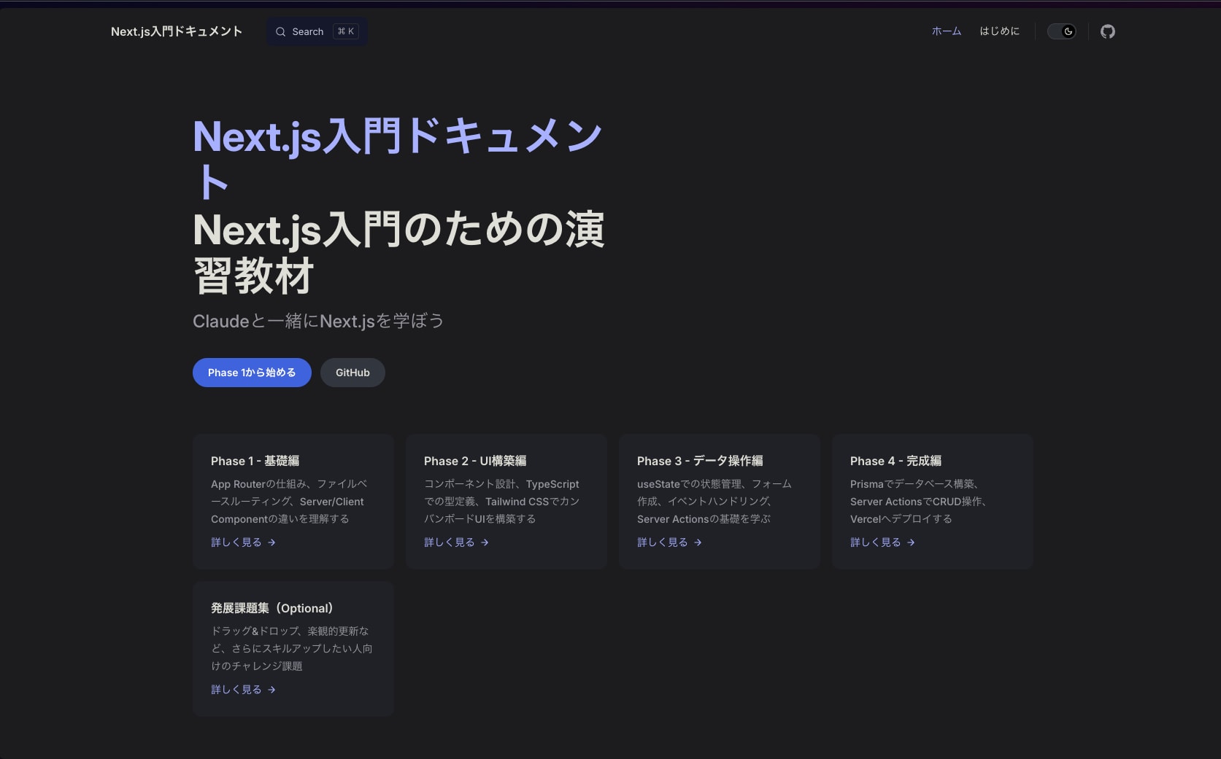Click the Phase 1 card description text
The width and height of the screenshot is (1221, 759).
click(x=289, y=502)
